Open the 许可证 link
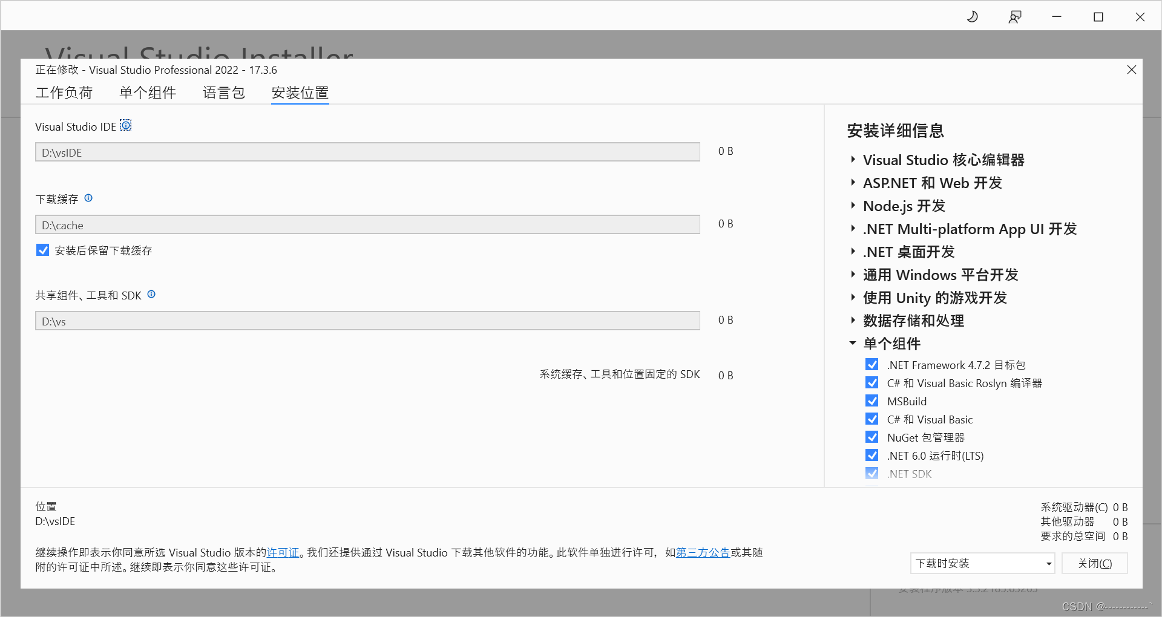The width and height of the screenshot is (1162, 617). (x=283, y=552)
